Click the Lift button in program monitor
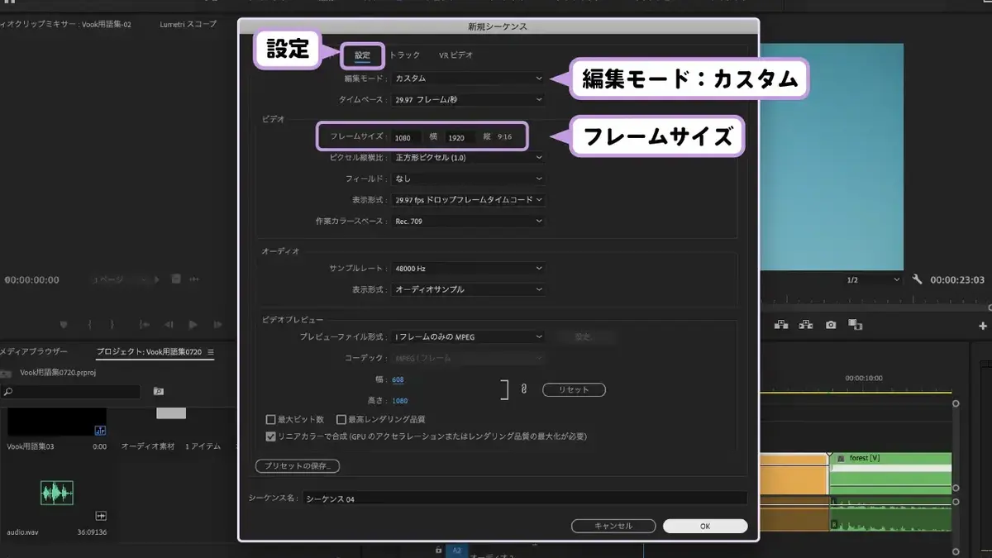Image resolution: width=992 pixels, height=558 pixels. (781, 326)
